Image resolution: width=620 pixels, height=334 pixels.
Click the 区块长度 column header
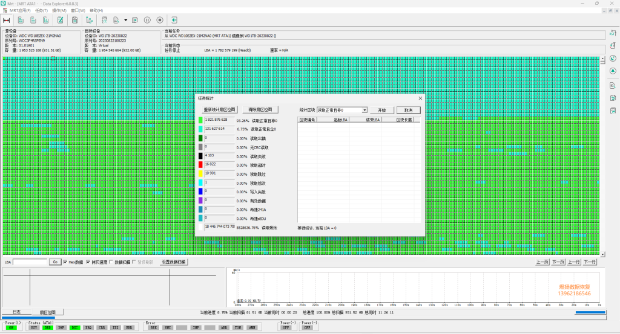click(398, 120)
